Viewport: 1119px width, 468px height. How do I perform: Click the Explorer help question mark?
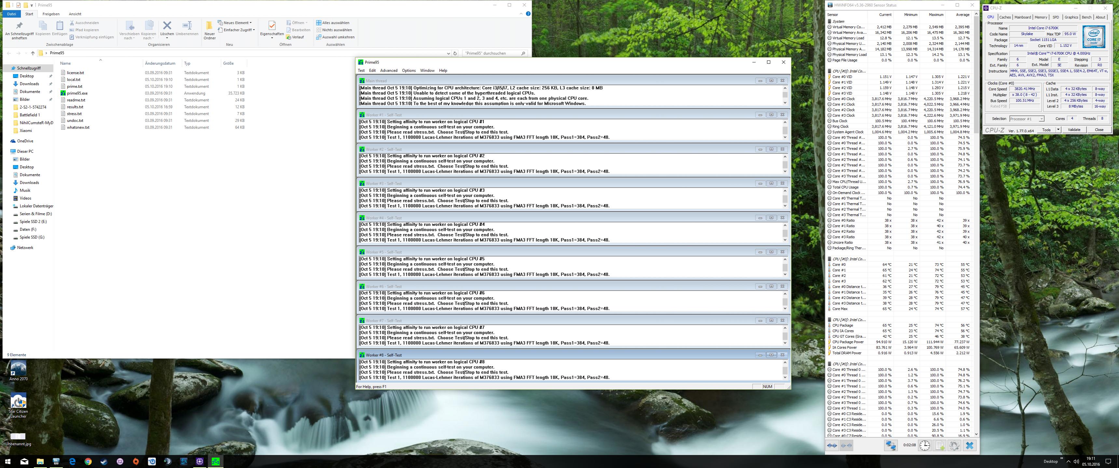pos(528,14)
